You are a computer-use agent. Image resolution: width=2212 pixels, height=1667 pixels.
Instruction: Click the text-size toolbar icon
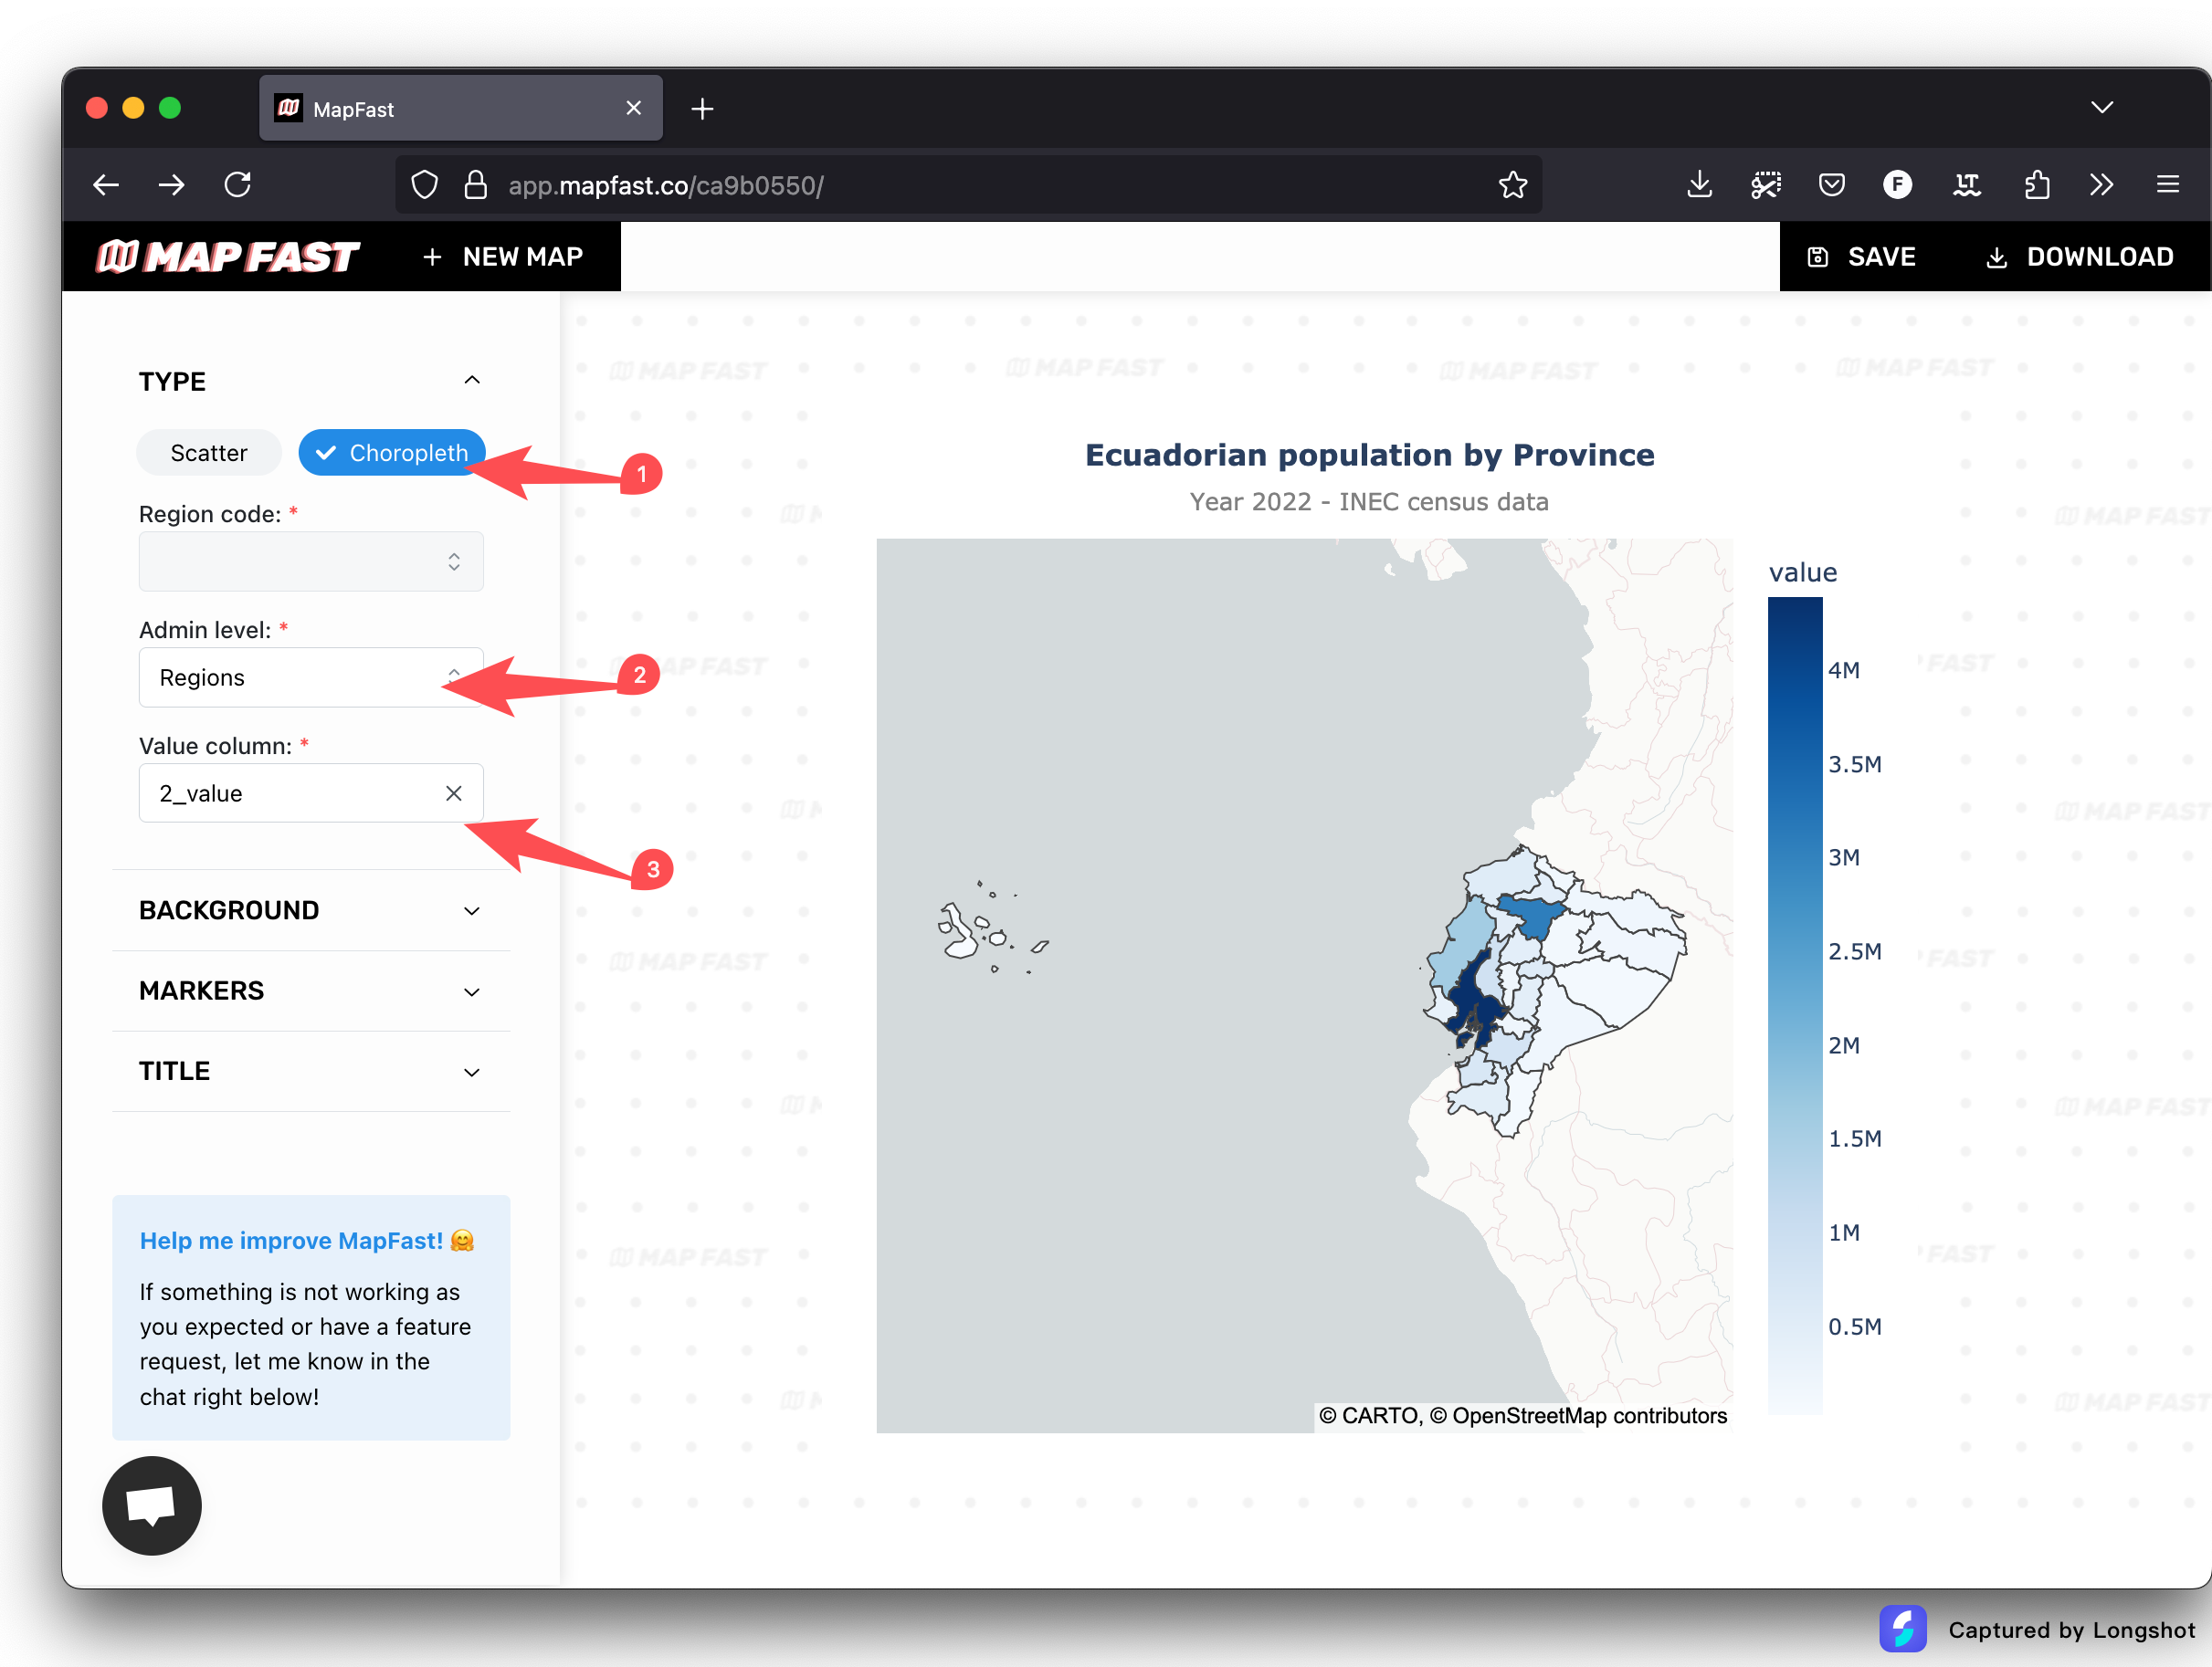point(1967,185)
